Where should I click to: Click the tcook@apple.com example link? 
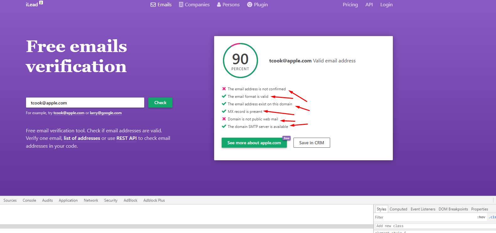click(69, 113)
